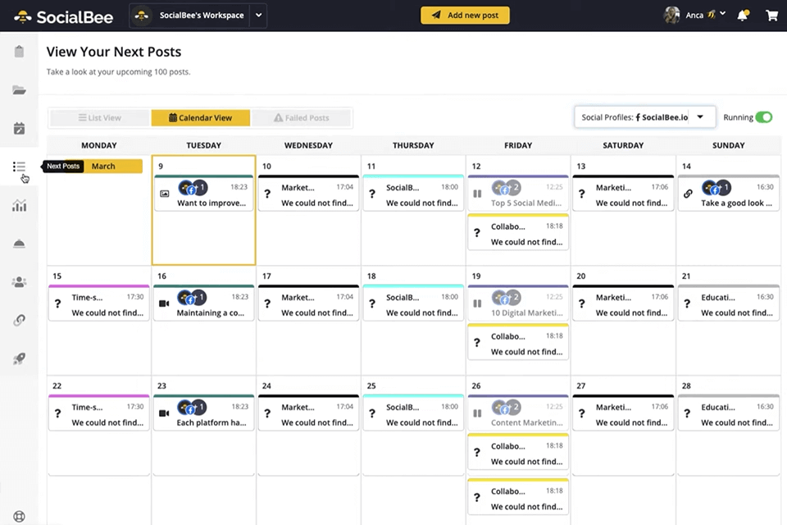Viewport: 787px width, 525px height.
Task: Click the link icon on Sunday 14 post
Action: point(688,194)
